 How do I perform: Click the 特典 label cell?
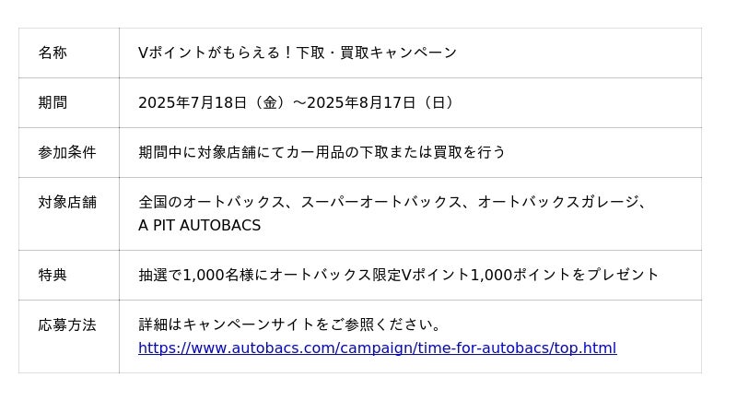pyautogui.click(x=53, y=275)
